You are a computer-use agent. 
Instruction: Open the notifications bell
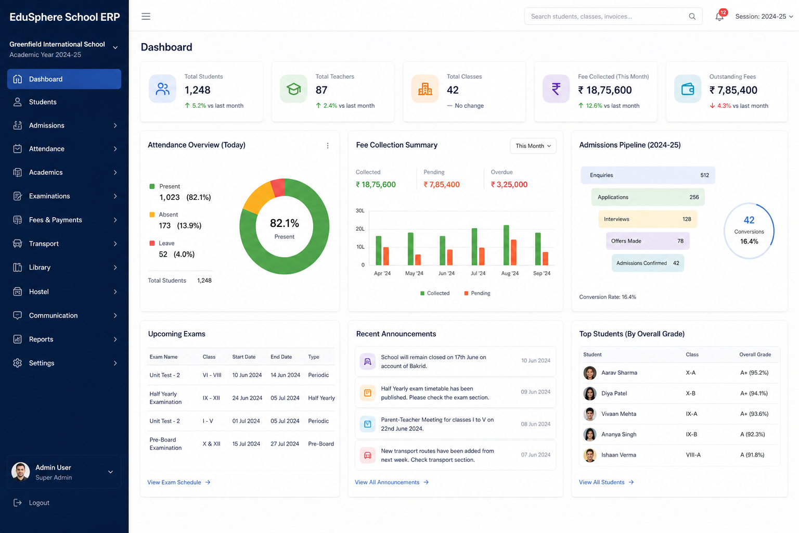[719, 17]
